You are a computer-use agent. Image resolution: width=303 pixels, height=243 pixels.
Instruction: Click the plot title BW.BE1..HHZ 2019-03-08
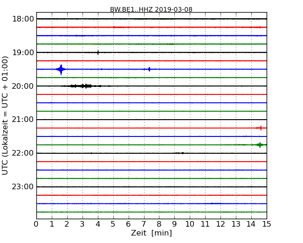(x=151, y=9)
